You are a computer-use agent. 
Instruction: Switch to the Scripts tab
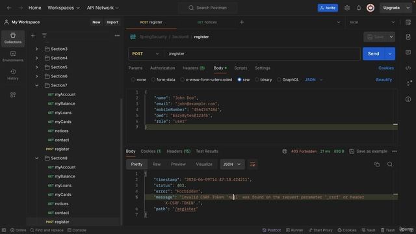240,68
